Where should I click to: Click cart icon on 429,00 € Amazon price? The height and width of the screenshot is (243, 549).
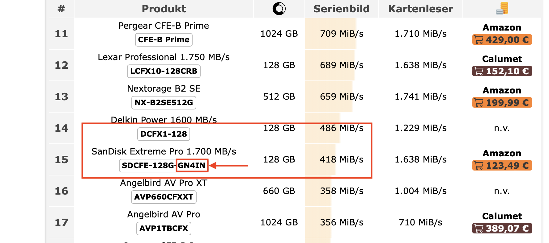point(479,40)
